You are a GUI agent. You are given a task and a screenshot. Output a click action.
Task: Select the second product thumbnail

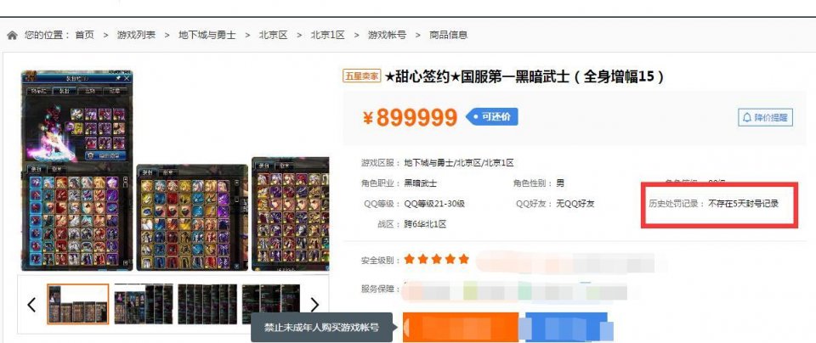point(144,304)
